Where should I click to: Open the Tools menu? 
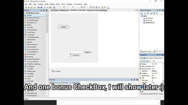click(63, 4)
